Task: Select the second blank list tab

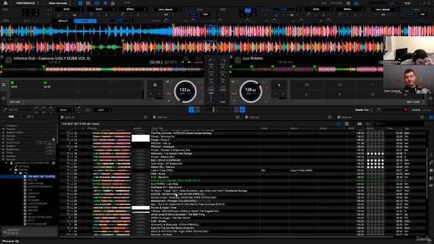Action: pos(195,117)
